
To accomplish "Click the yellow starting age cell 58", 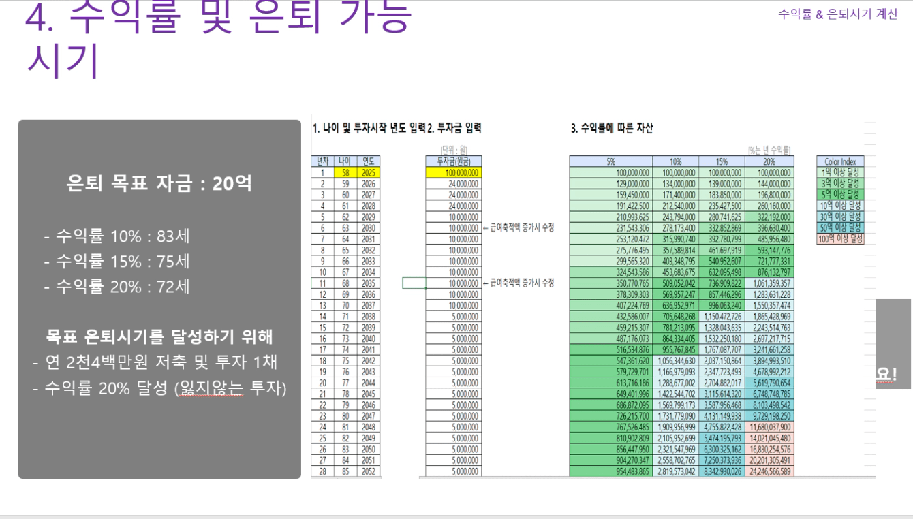I will coord(345,173).
